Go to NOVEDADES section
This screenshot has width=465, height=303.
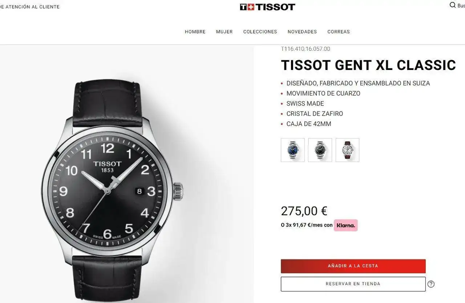click(x=302, y=32)
